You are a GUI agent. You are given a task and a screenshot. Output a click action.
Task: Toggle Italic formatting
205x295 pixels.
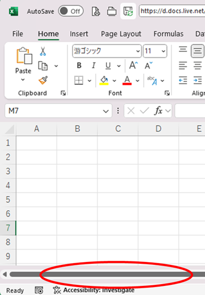[x=93, y=65]
